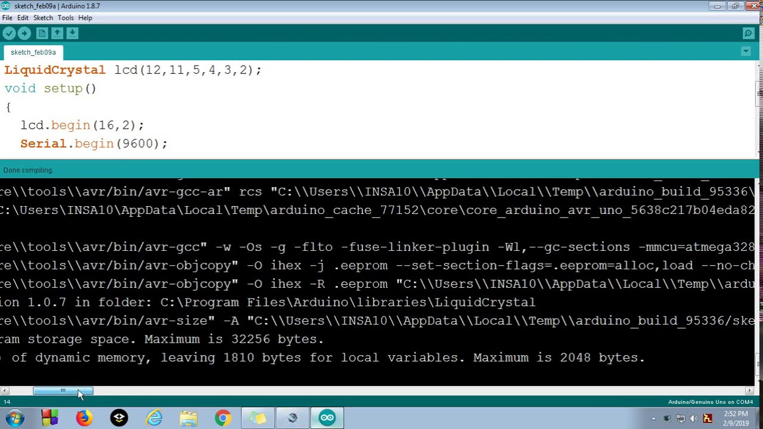Click the network tray icon
Screen dimensions: 763x429
(681, 419)
